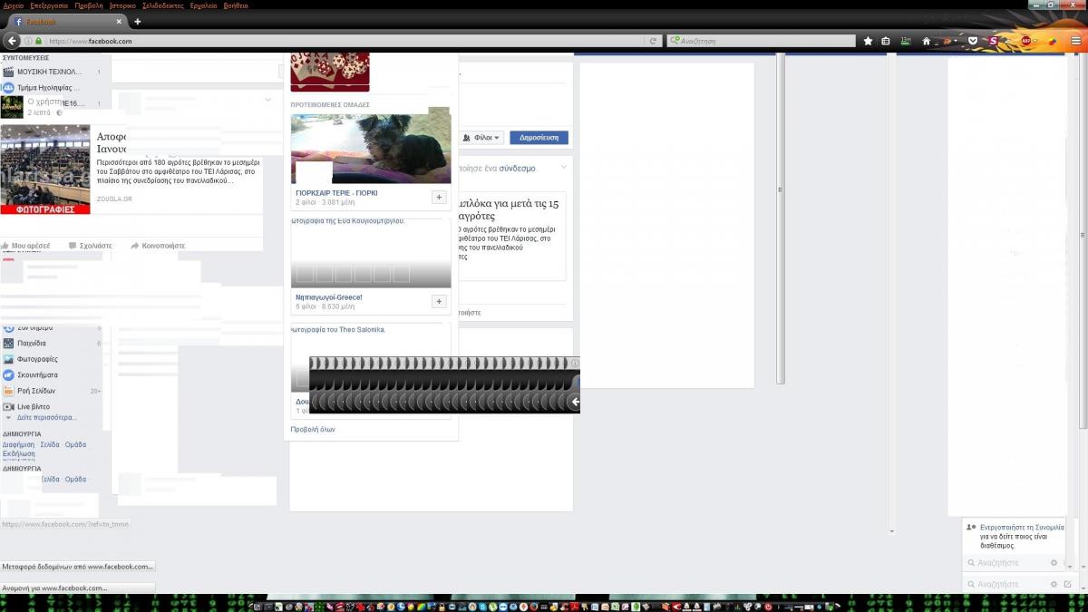The height and width of the screenshot is (612, 1088).
Task: Click the red S extension icon
Action: 993,41
